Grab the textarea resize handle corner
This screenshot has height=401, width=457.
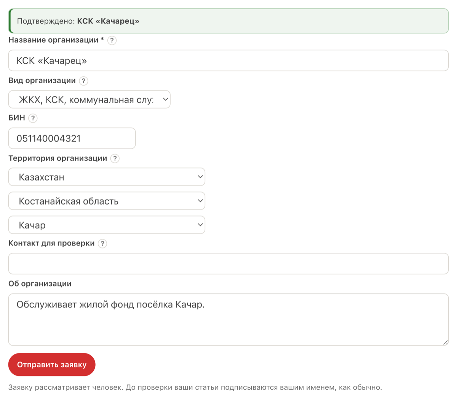[445, 342]
